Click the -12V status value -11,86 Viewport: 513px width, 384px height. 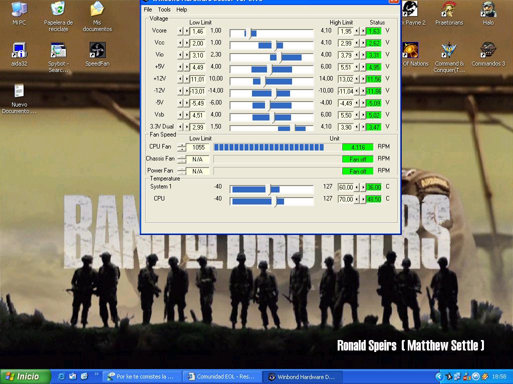click(x=374, y=91)
